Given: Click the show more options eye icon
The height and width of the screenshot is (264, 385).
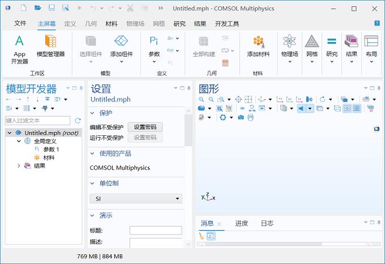Looking at the screenshot, I should pos(48,99).
